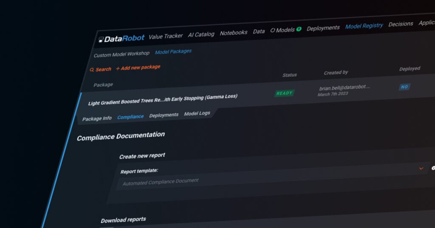Click the plus icon for Add new package
Viewport: 435px width, 228px height.
118,68
